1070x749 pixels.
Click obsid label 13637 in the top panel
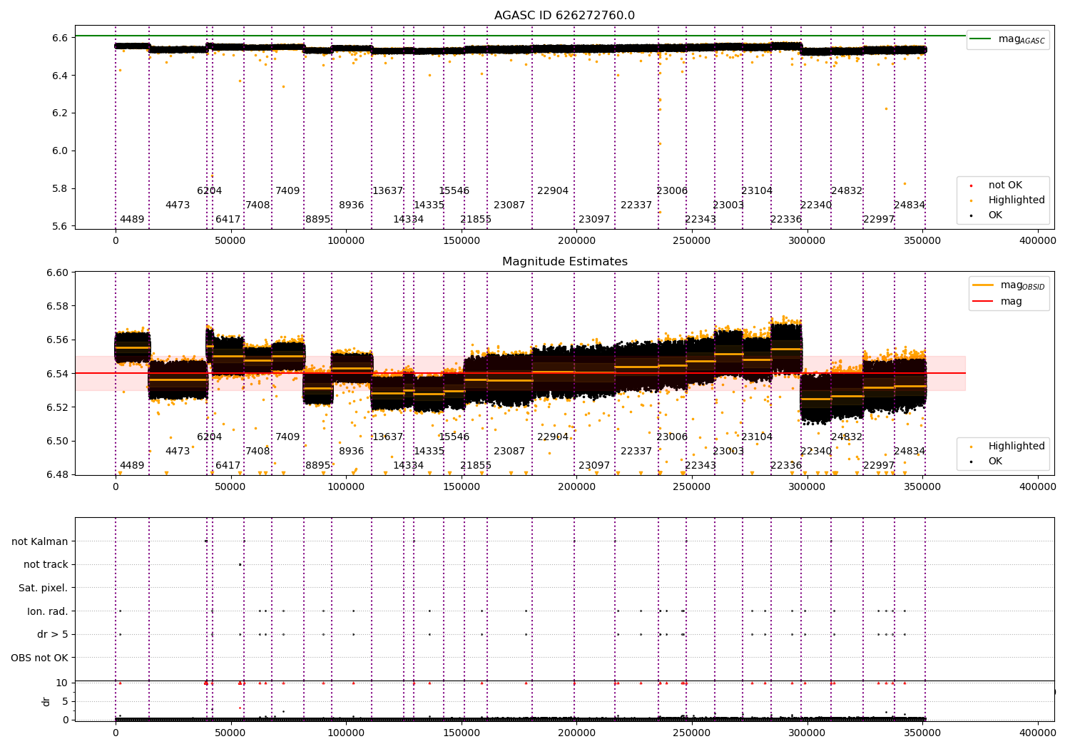[387, 191]
